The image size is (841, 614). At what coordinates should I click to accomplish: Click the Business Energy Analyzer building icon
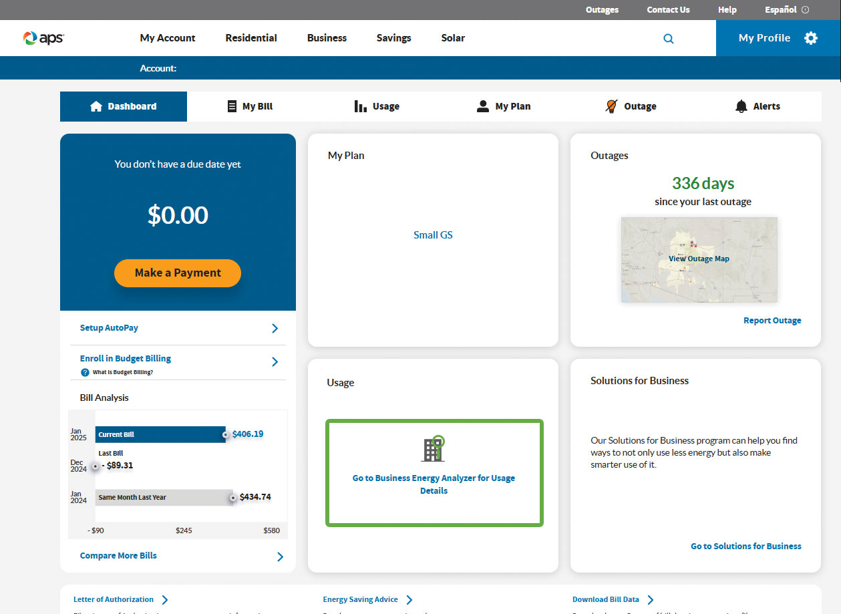434,449
